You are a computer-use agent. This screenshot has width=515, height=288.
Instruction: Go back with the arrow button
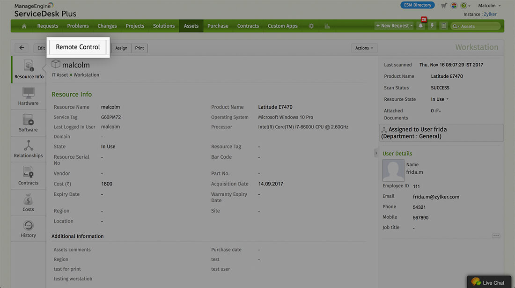[x=22, y=48]
